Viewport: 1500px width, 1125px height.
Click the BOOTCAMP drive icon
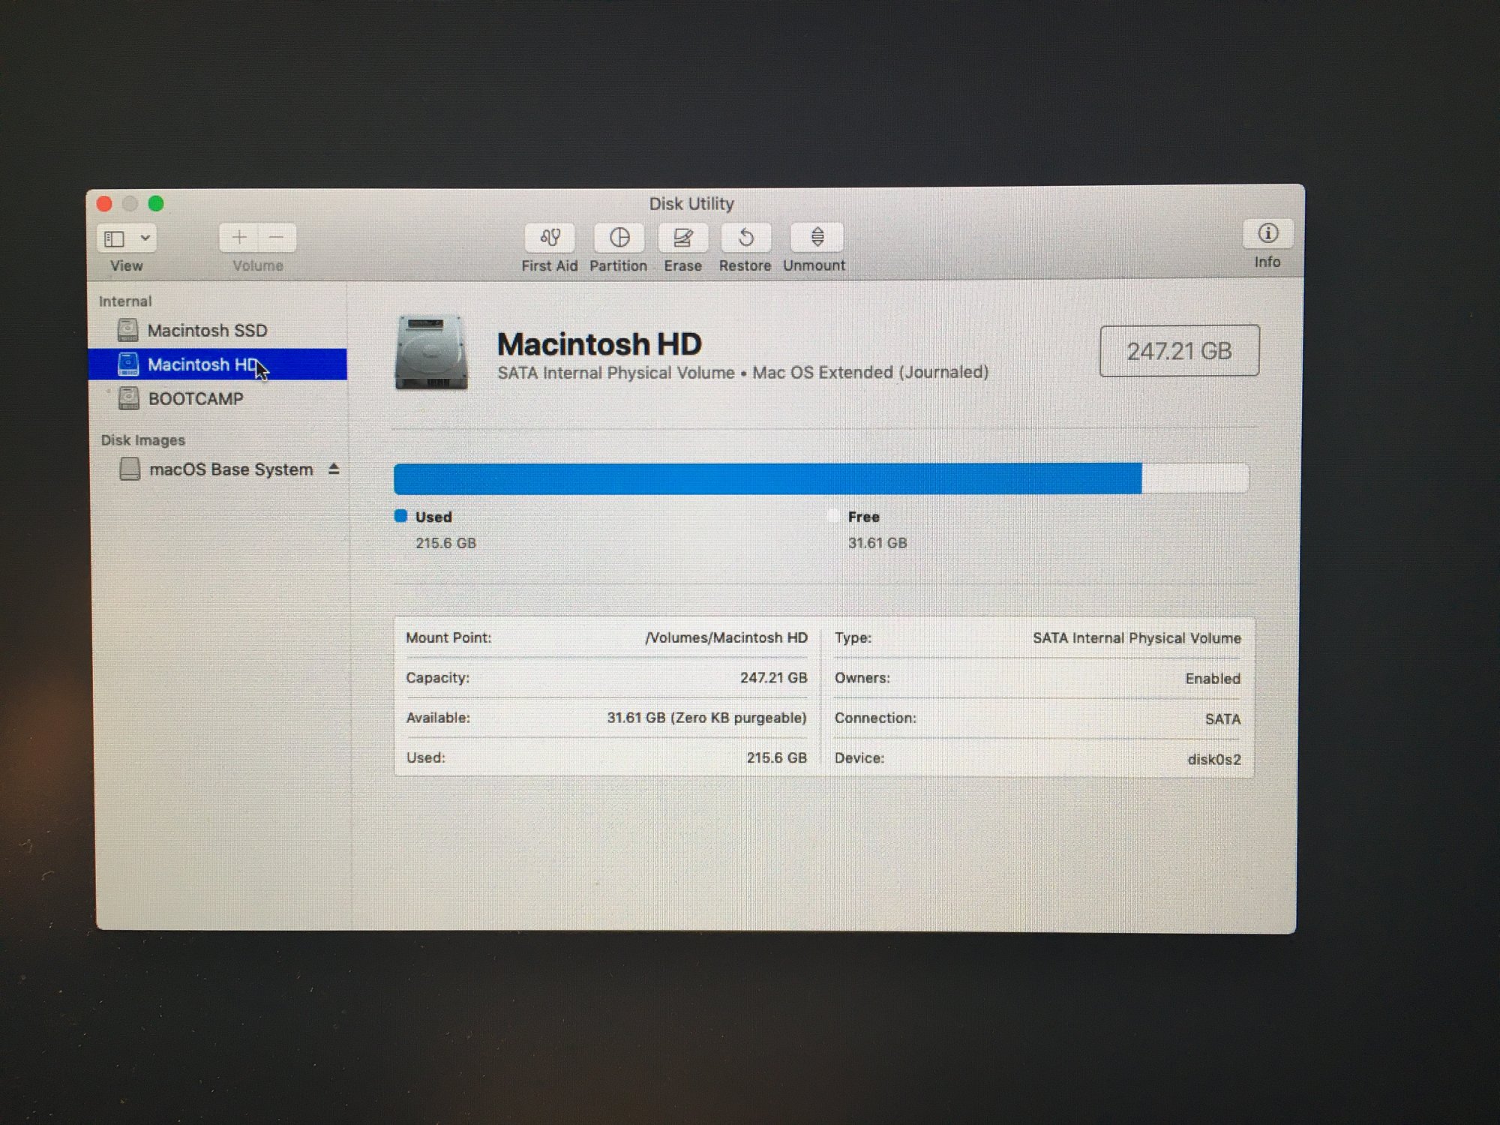129,398
